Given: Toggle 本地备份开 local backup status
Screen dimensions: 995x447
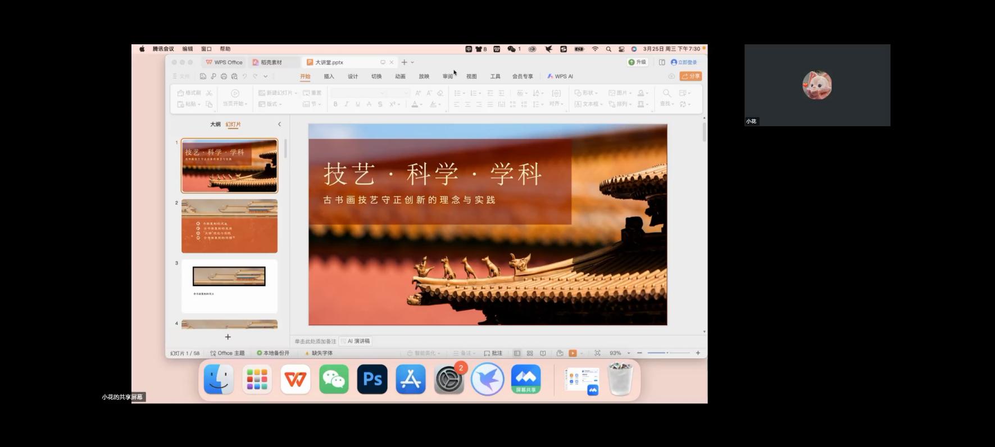Looking at the screenshot, I should (x=273, y=353).
